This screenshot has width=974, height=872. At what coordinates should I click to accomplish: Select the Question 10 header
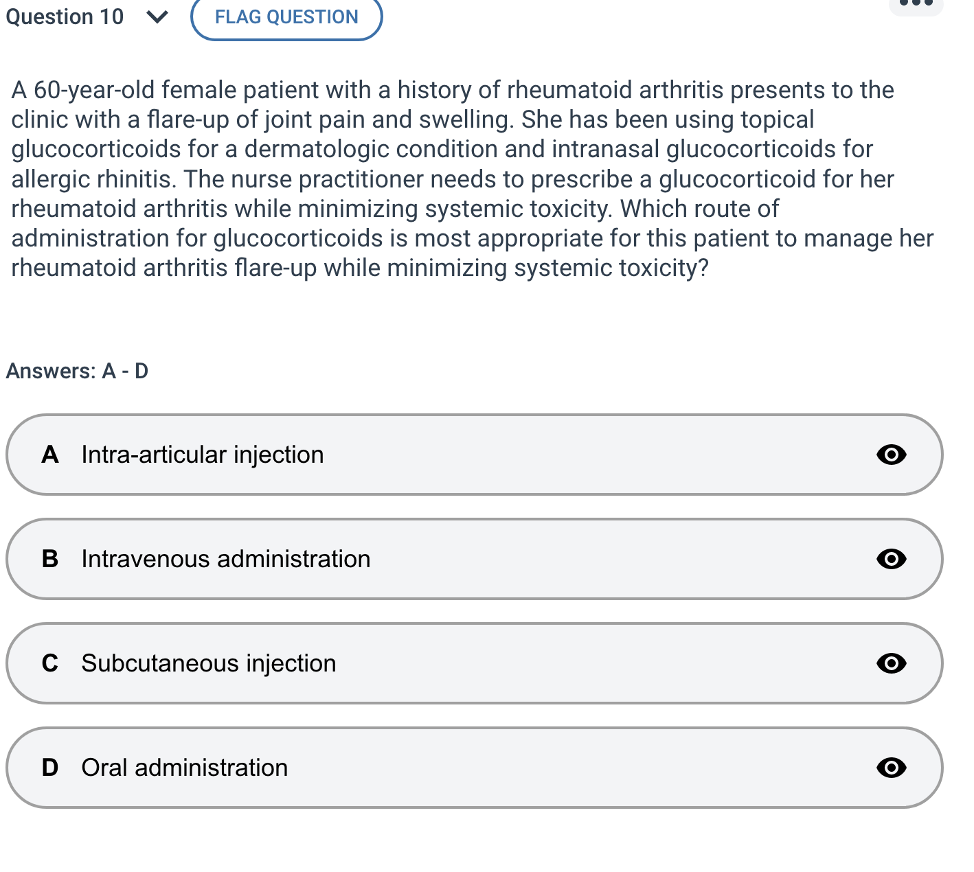[65, 16]
